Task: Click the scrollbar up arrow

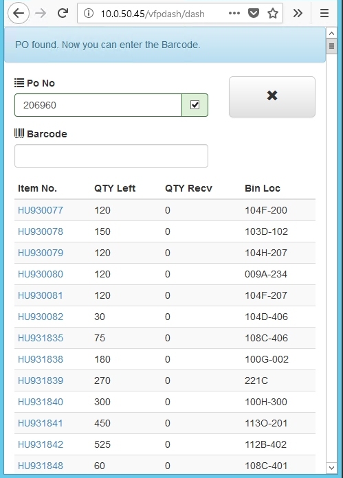Action: point(332,33)
